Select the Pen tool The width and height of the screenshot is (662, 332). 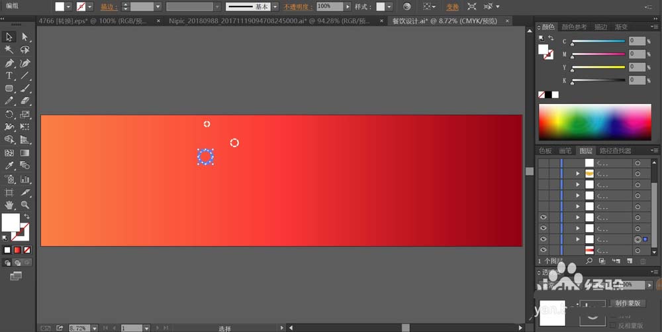(x=9, y=63)
